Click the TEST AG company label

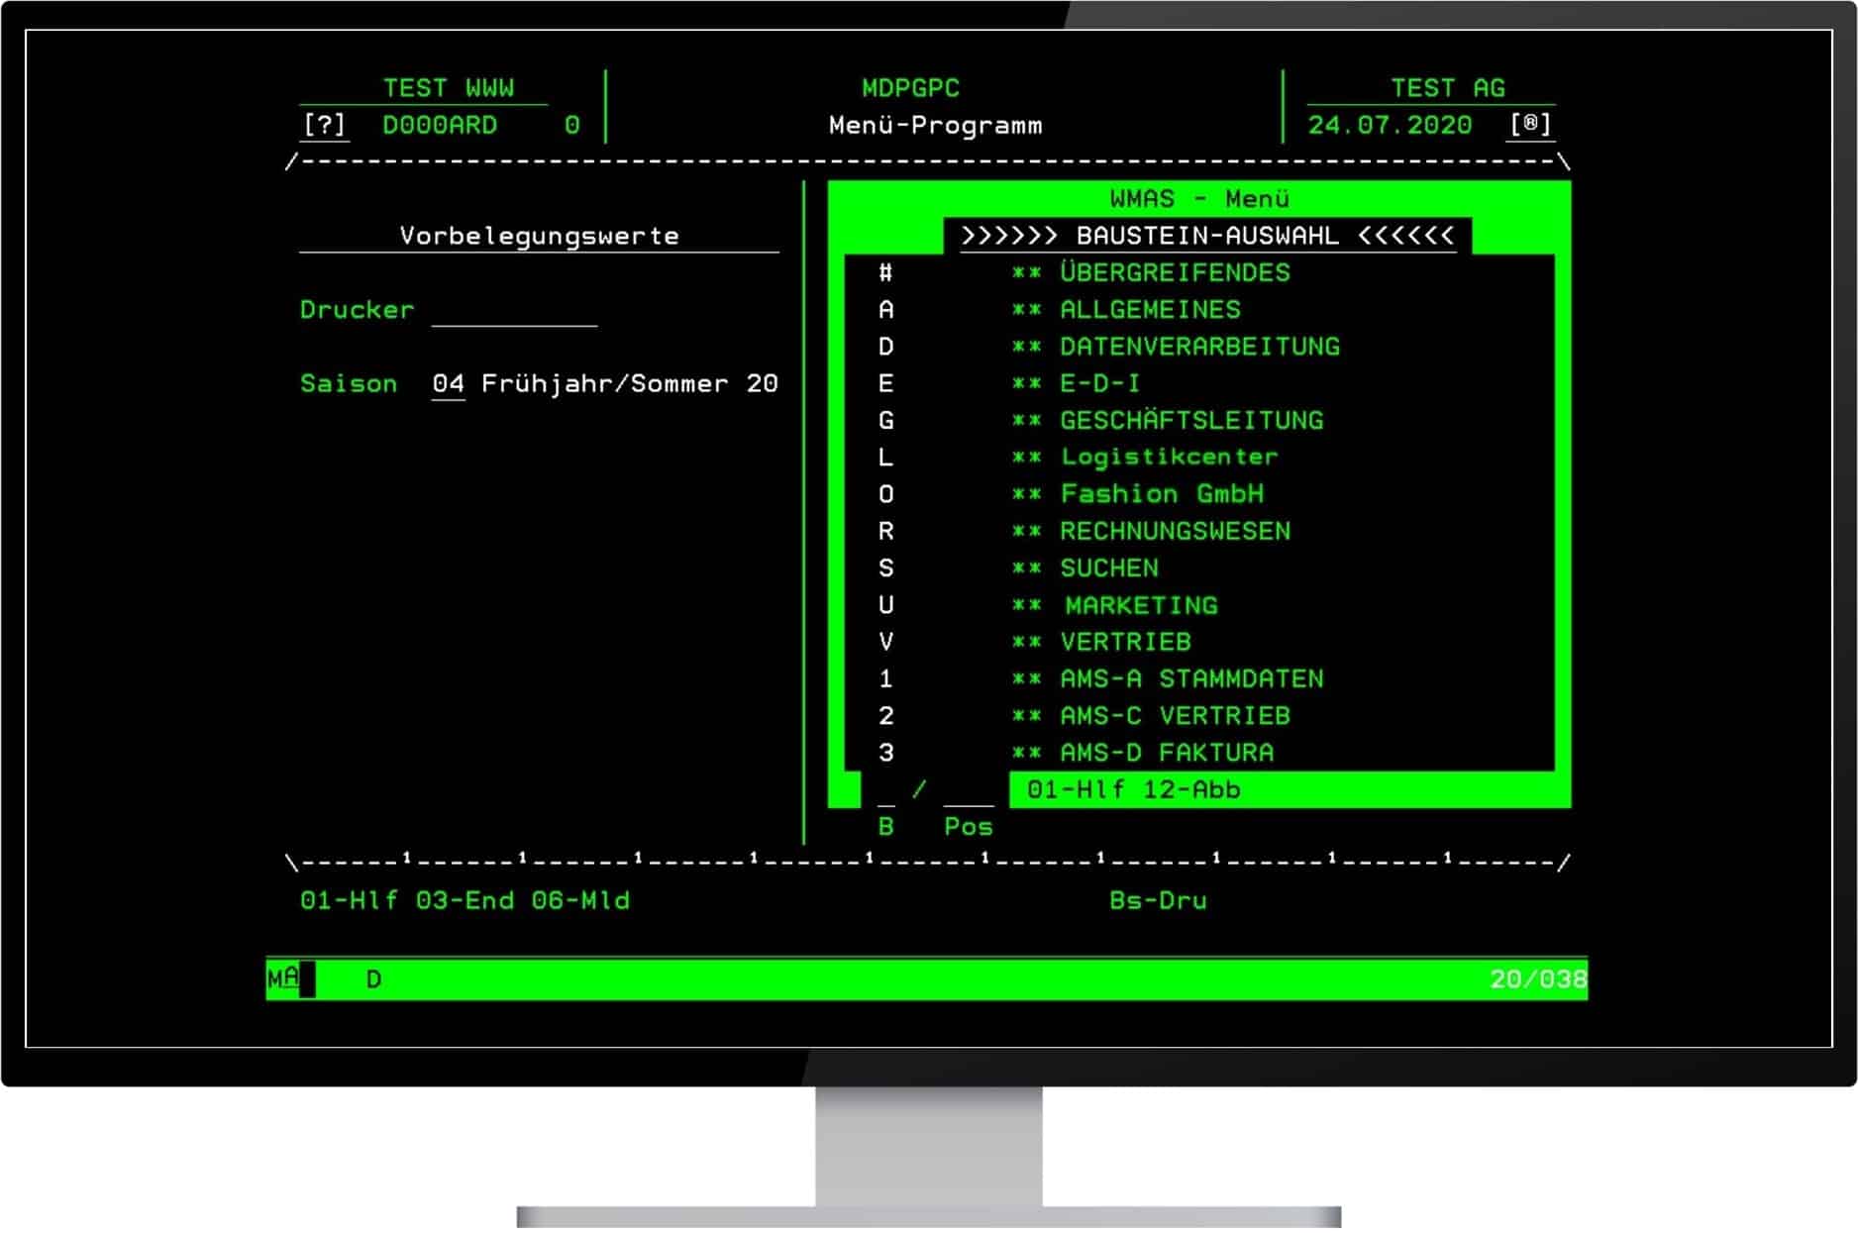[x=1447, y=88]
